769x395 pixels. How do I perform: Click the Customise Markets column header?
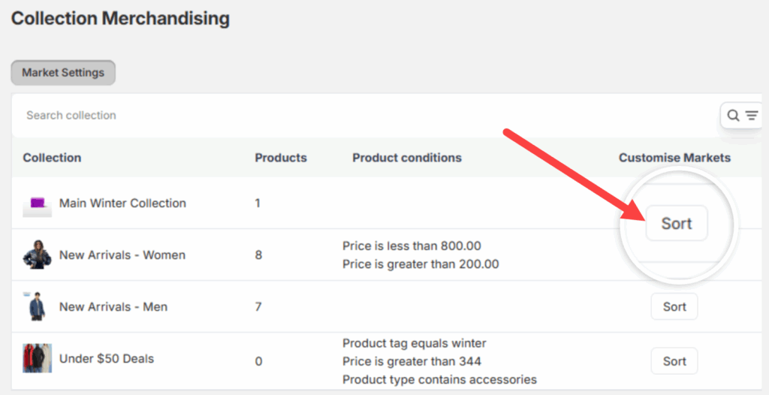click(x=674, y=158)
